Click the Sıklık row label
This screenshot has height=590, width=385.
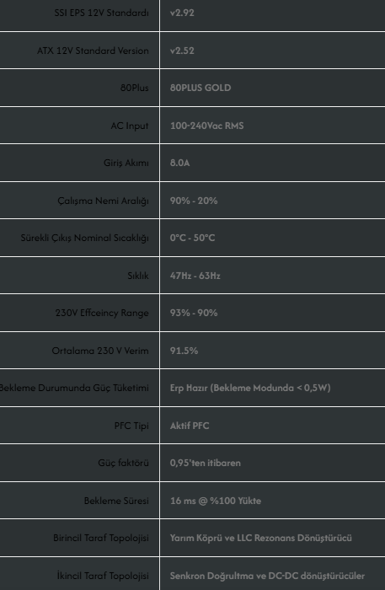click(138, 276)
